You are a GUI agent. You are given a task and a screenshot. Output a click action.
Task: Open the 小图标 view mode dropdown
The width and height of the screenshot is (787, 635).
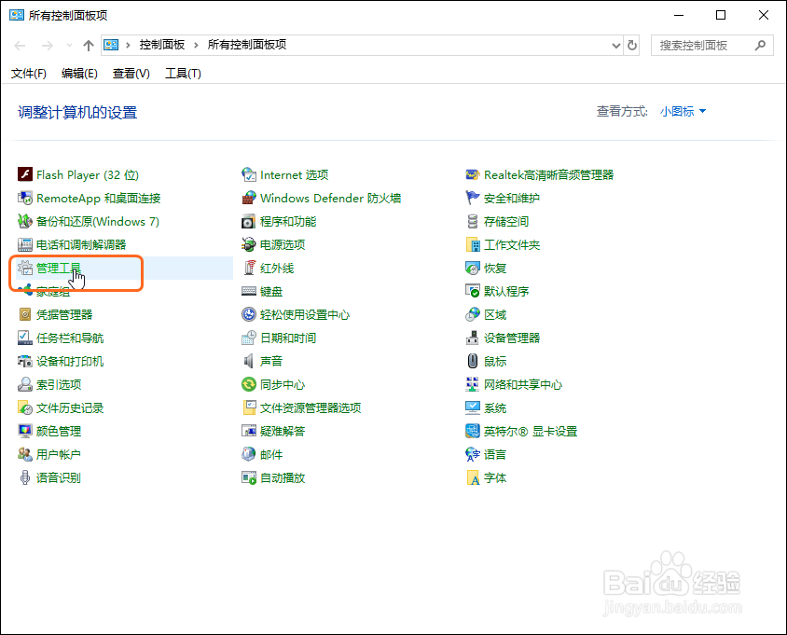(679, 110)
